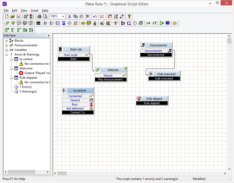Click the Print icon in toolbar
234x183 pixels.
[39, 16]
